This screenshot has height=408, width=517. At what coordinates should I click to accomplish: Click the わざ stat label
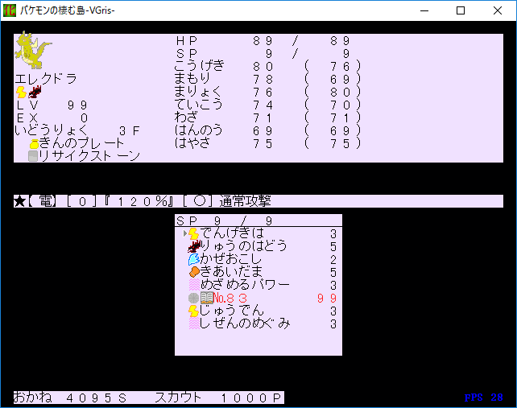coord(186,117)
